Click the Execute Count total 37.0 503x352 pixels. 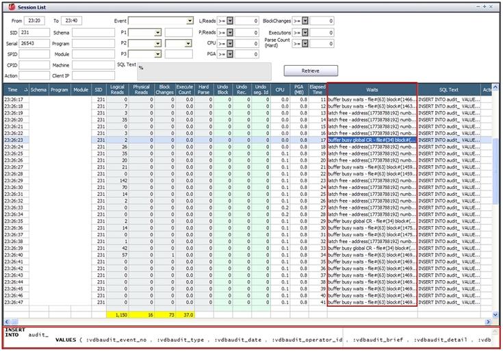tap(185, 315)
